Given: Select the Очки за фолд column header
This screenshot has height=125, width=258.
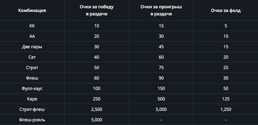Looking at the screenshot, I should (x=226, y=10).
